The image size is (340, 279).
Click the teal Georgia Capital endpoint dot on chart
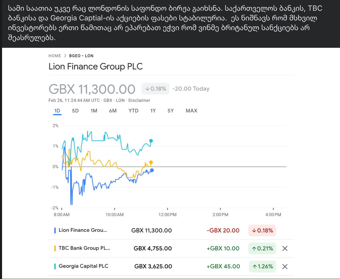151,141
